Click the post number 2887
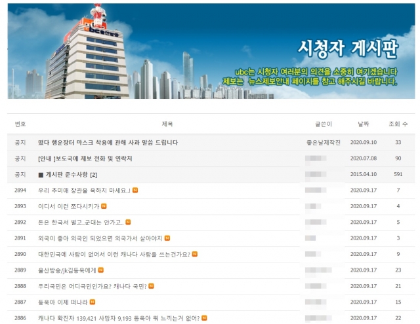 (20, 302)
